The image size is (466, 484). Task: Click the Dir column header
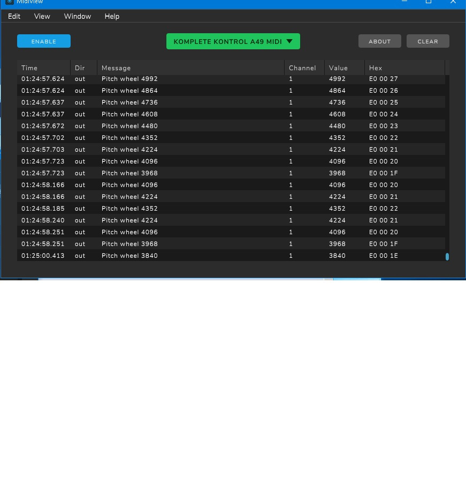click(x=84, y=68)
